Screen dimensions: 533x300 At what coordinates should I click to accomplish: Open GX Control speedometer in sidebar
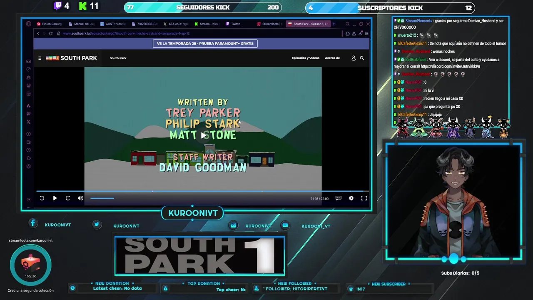(x=28, y=69)
